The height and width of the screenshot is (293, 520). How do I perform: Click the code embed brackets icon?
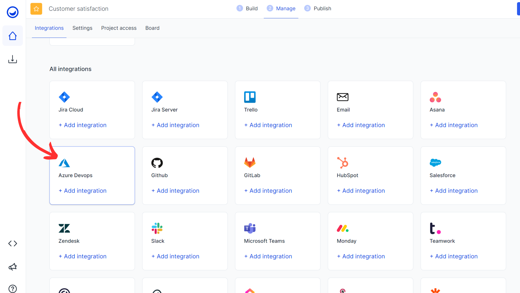12,243
